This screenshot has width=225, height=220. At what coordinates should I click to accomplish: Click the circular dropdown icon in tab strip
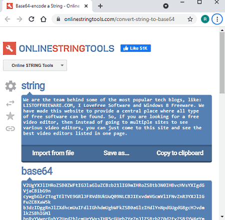point(165,6)
